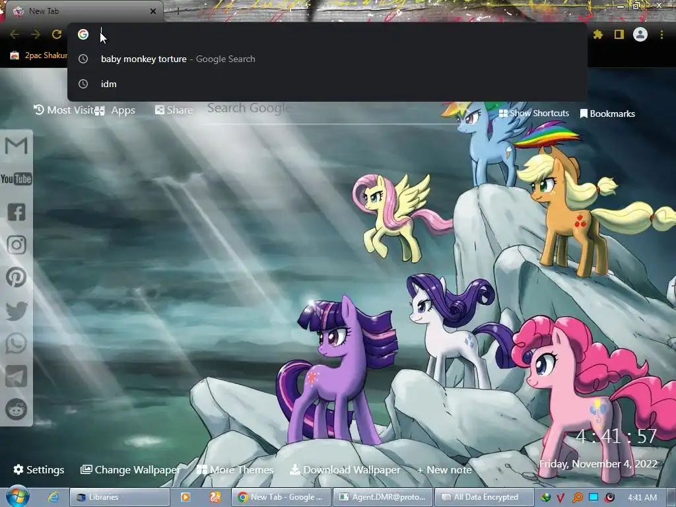Click Download Wallpaper
The width and height of the screenshot is (676, 507).
point(345,469)
